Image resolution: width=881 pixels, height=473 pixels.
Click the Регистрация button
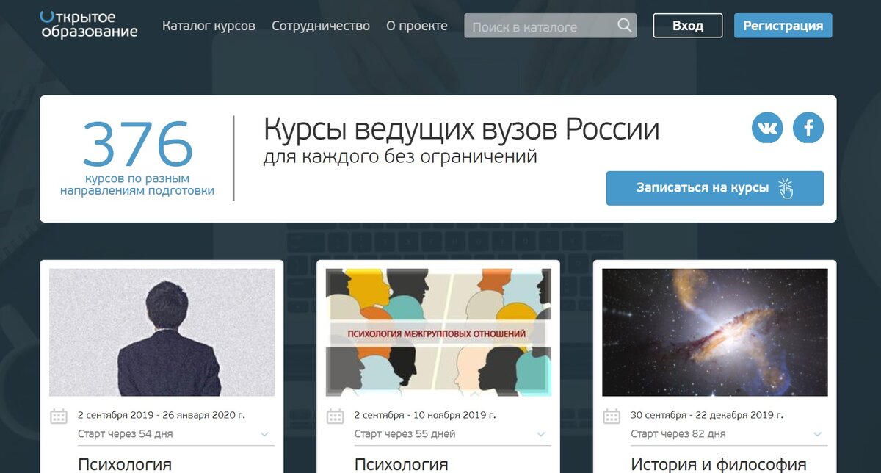point(783,26)
